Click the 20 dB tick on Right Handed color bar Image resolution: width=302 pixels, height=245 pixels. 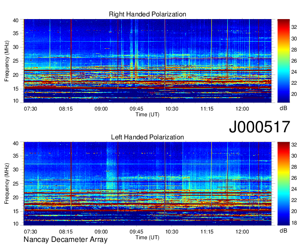pos(294,94)
